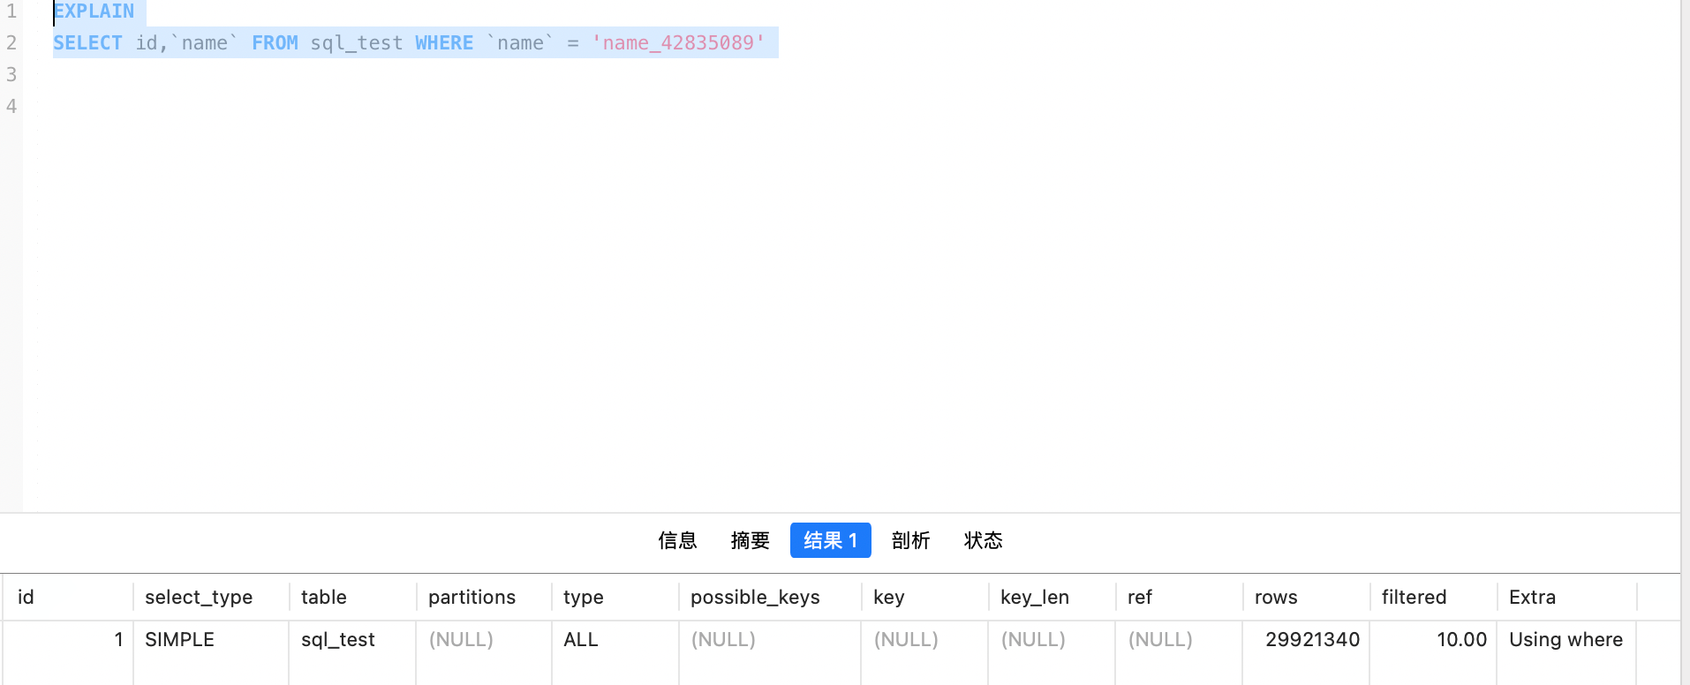Select the ALL type cell
Viewport: 1690px width, 685px height.
[x=580, y=640]
